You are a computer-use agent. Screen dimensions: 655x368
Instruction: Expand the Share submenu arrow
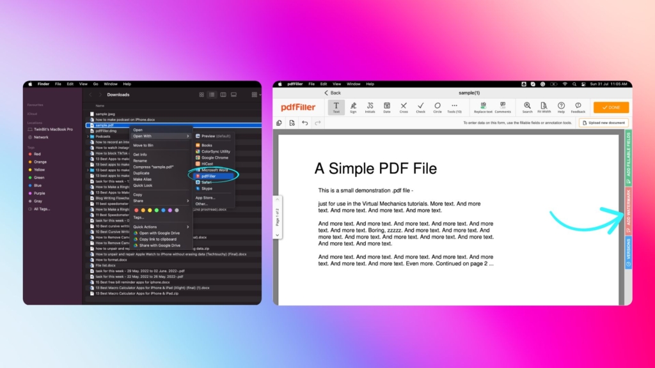tap(187, 201)
